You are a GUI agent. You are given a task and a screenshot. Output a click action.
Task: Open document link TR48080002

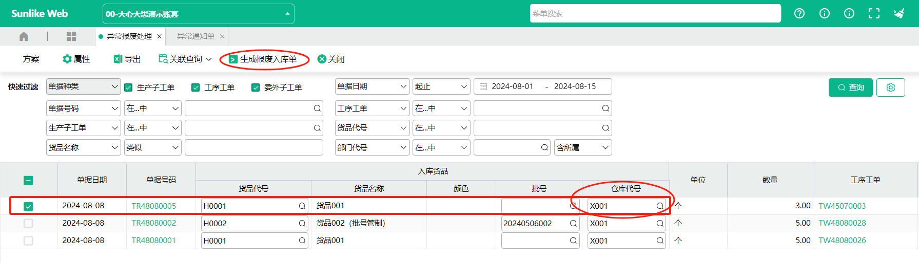click(x=154, y=223)
